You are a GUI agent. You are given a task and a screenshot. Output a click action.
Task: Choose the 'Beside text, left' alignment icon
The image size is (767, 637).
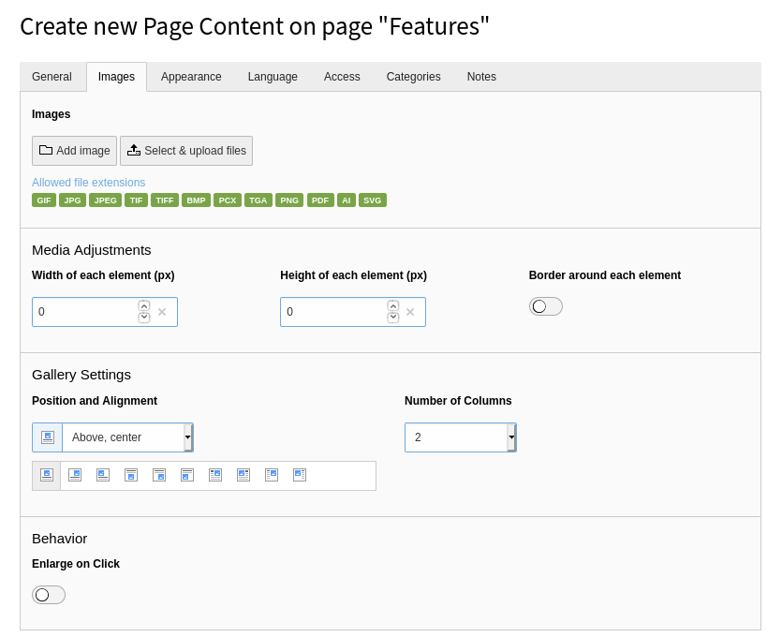(x=300, y=475)
